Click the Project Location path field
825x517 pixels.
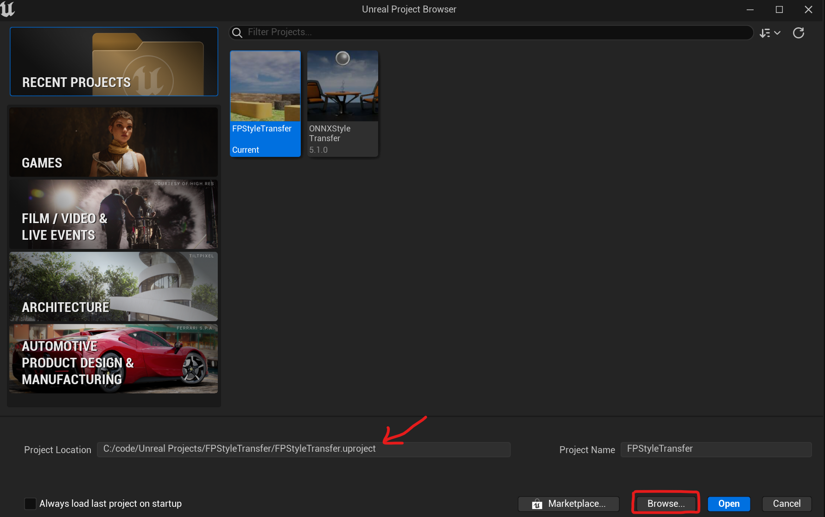click(304, 449)
